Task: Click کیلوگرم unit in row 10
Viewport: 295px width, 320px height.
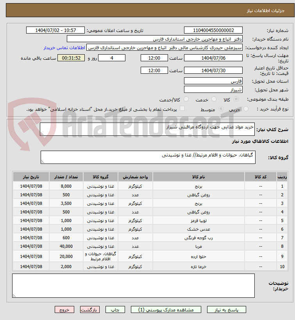Action: 135,267
